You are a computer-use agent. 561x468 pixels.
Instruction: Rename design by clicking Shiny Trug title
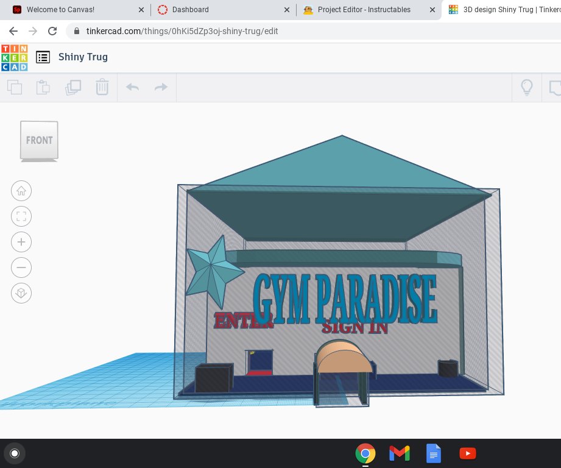click(x=83, y=57)
